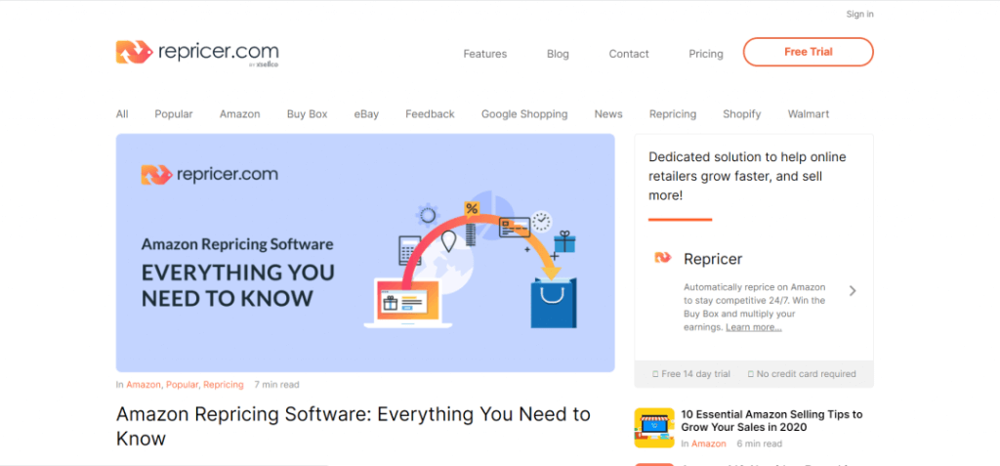Click the Amazon Repricing Software hero banner
Screen dimensions: 1000x466
(365, 253)
